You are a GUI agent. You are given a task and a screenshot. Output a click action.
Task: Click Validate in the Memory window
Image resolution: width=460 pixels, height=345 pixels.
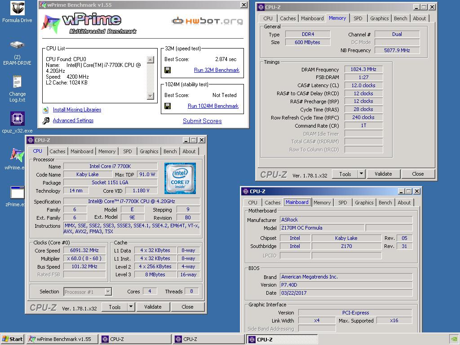pos(383,174)
